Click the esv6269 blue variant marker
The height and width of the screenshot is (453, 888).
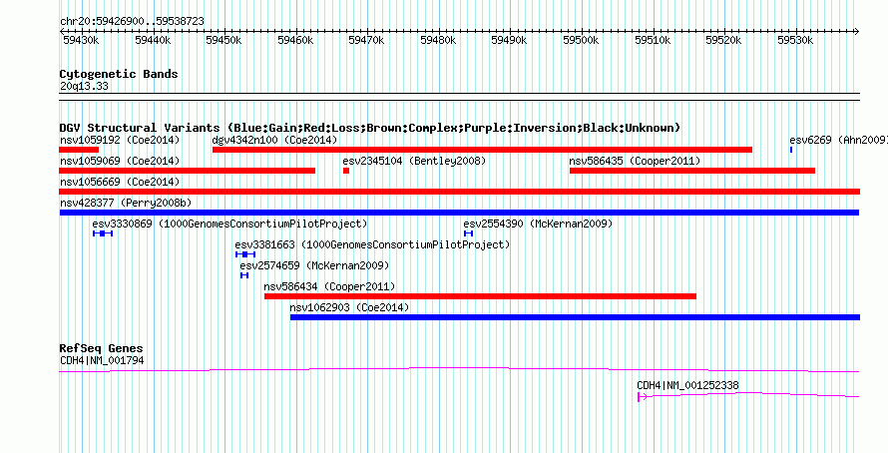tap(791, 150)
